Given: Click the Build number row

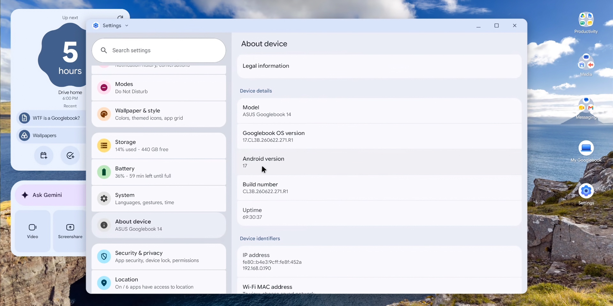Looking at the screenshot, I should click(379, 188).
